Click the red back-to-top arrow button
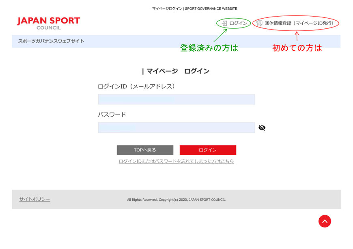Image resolution: width=353 pixels, height=249 pixels. point(325,221)
